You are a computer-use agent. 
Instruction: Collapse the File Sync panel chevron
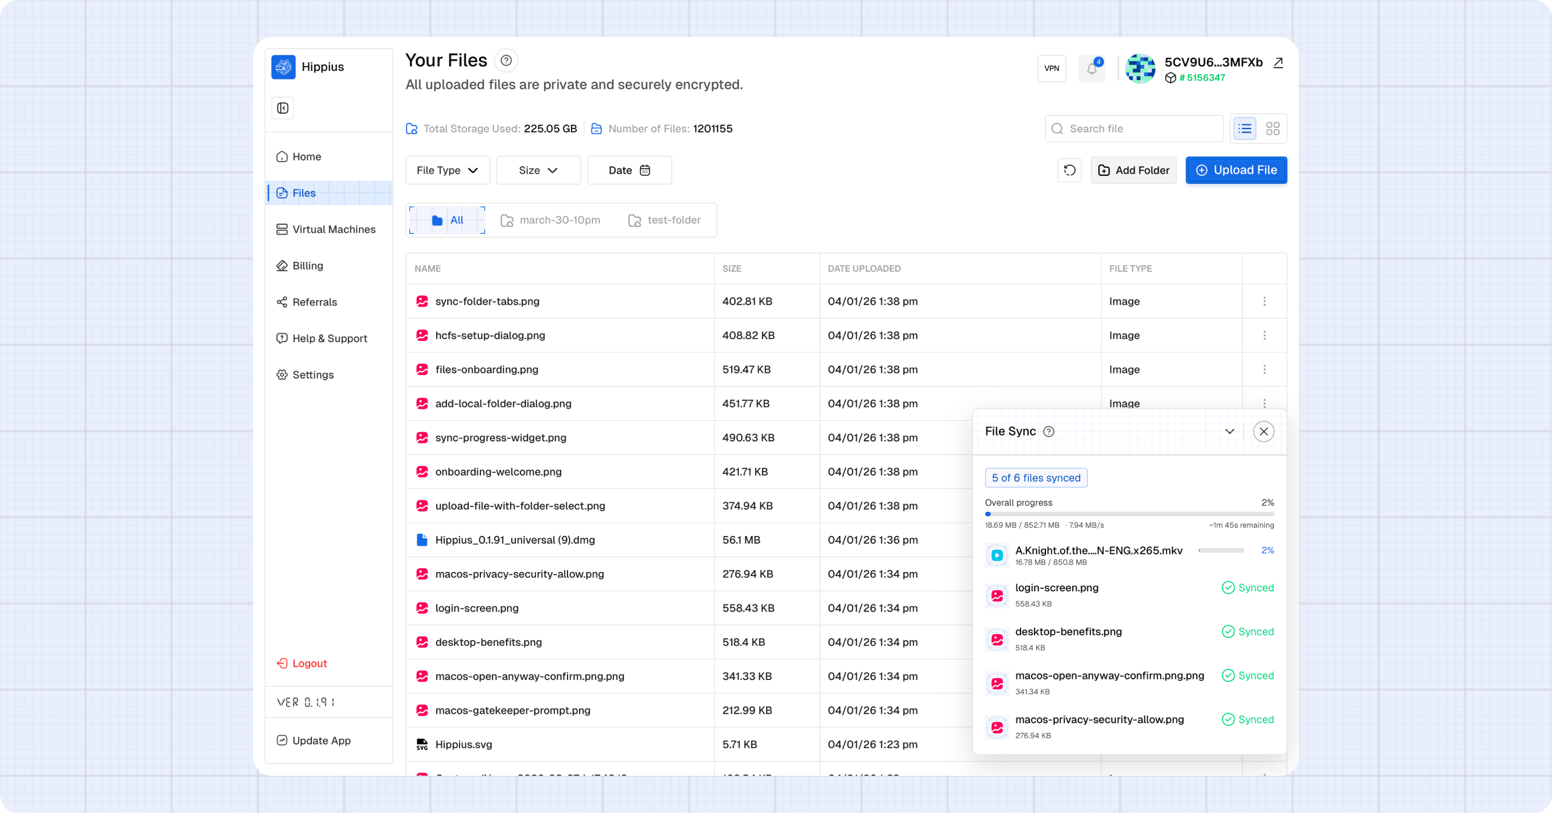1230,431
